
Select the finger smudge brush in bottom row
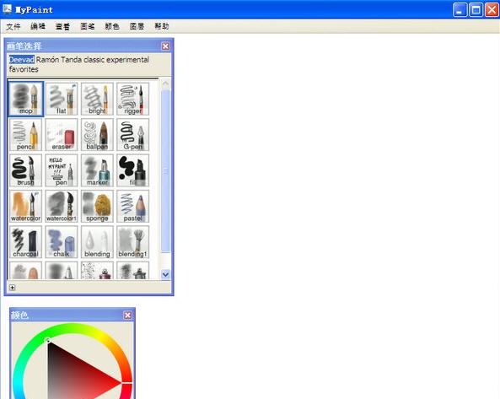[26, 271]
